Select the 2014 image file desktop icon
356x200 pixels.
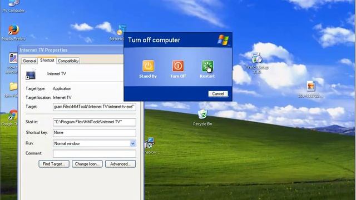[310, 86]
